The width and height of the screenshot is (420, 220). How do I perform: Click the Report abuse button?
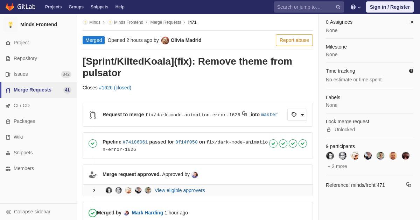coord(294,40)
